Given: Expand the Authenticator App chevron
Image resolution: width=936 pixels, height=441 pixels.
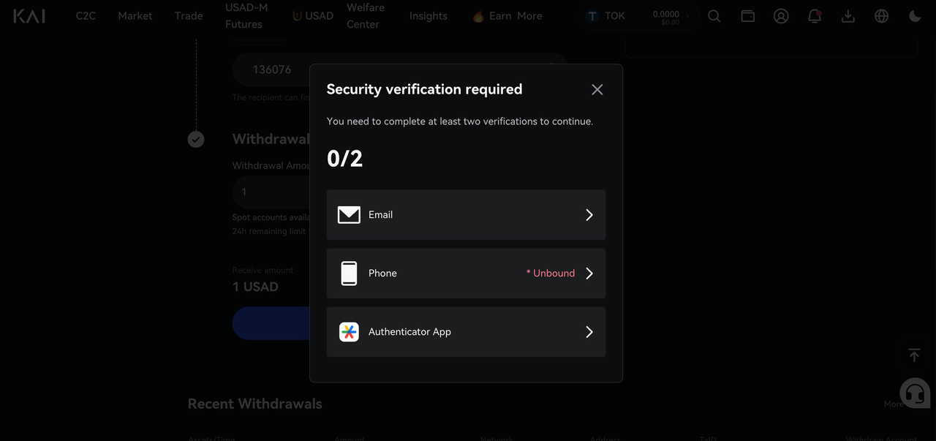Looking at the screenshot, I should 589,332.
